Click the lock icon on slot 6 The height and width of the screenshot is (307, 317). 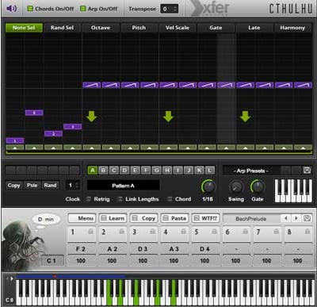(x=245, y=232)
